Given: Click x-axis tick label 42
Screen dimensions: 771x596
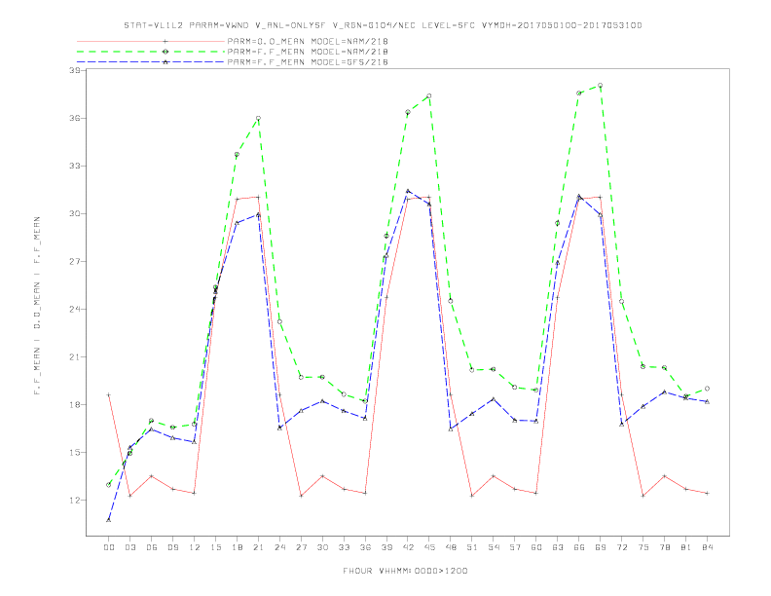Looking at the screenshot, I should tap(408, 547).
